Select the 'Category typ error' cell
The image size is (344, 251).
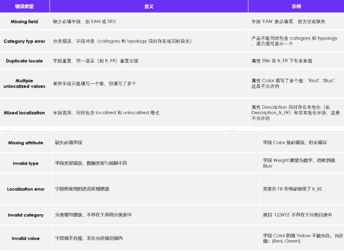[x=24, y=41]
